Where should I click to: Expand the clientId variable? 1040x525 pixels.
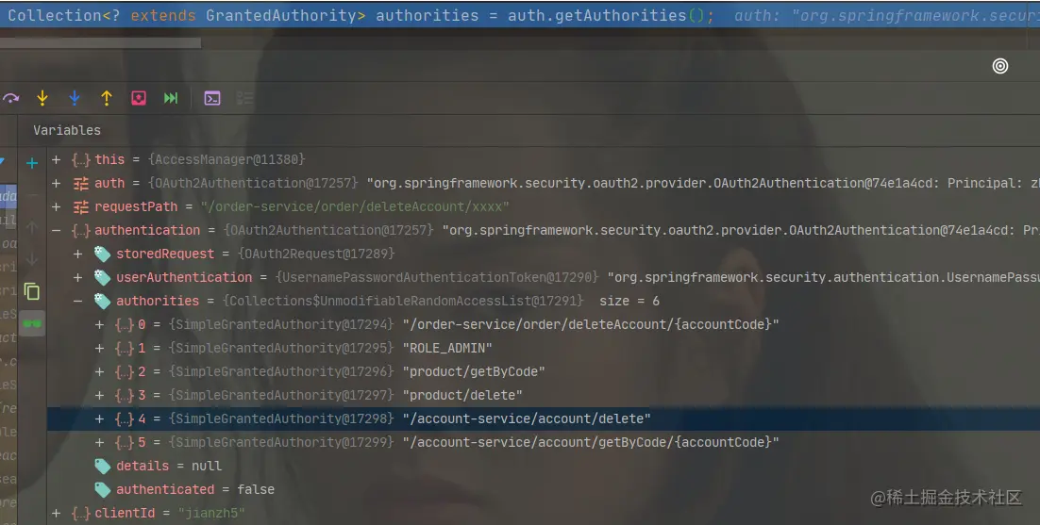tap(57, 513)
